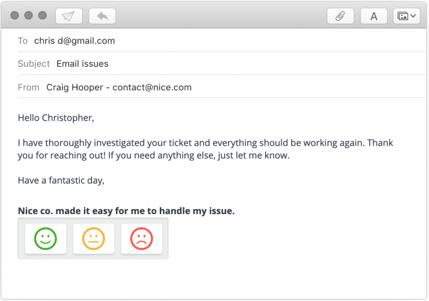The width and height of the screenshot is (429, 301).
Task: Click the Have a fantastic day line
Action: point(61,180)
